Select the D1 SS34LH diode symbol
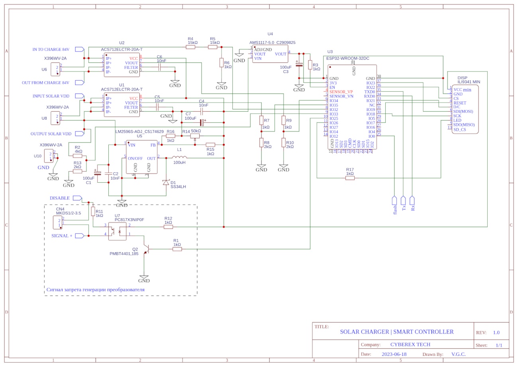The width and height of the screenshot is (518, 367). click(166, 182)
